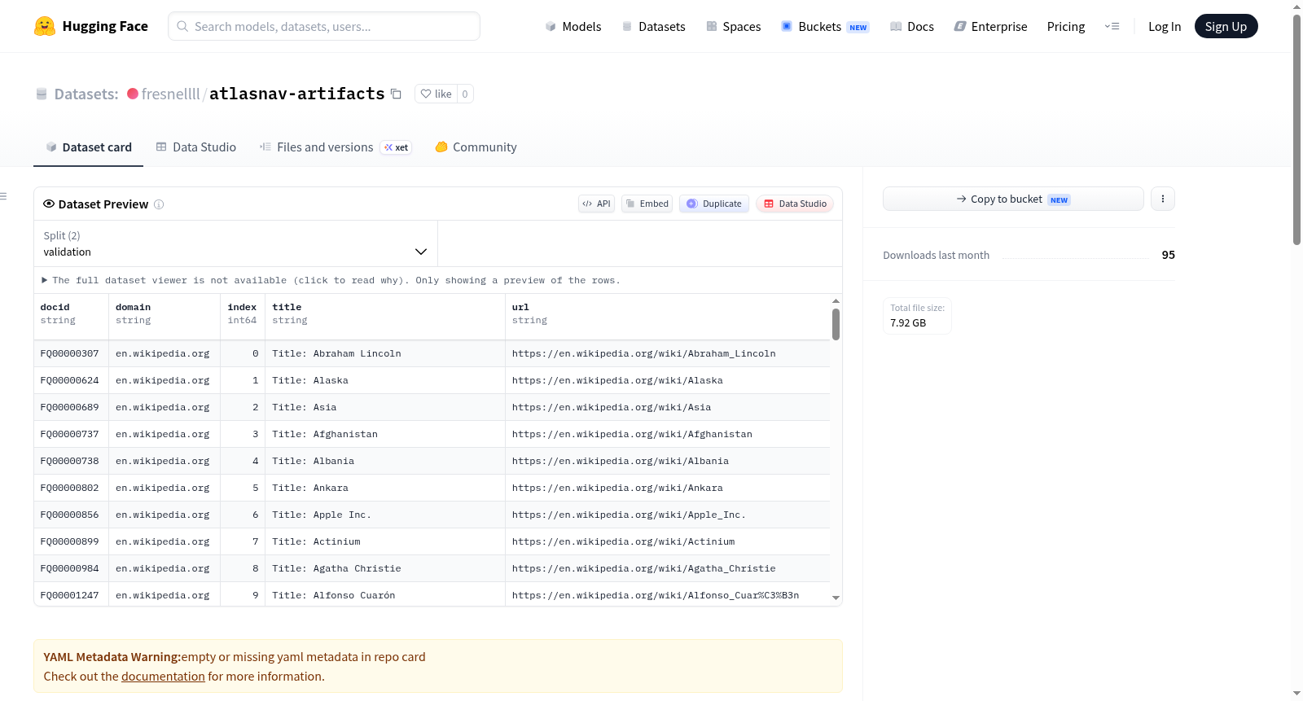Select the docid cell FQ00000307

71,353
